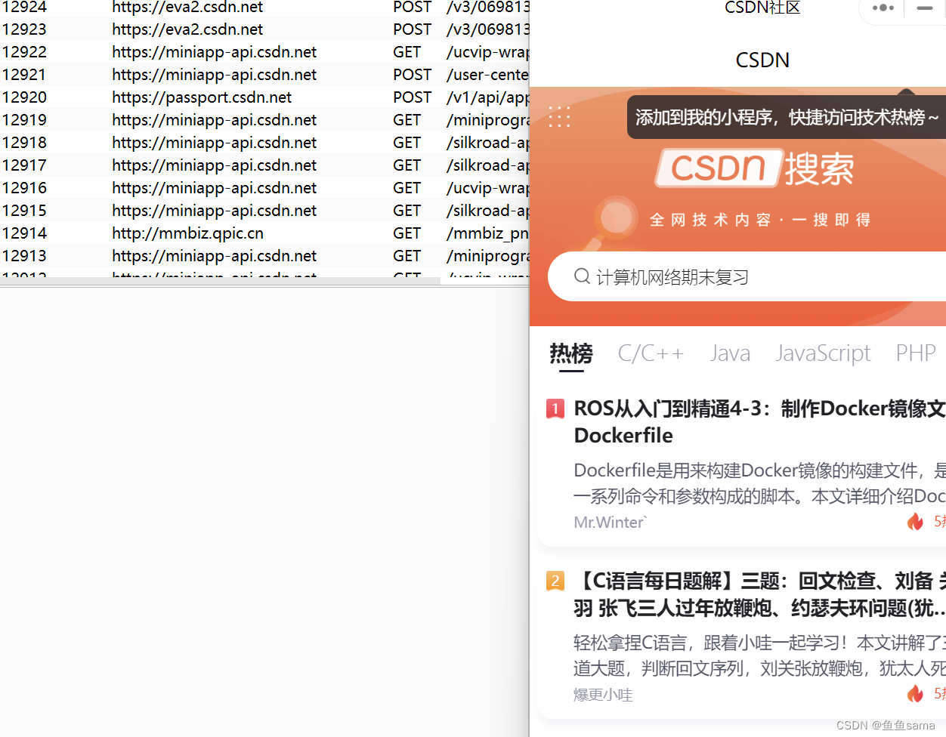Click the /user-cente path cell
This screenshot has width=946, height=737.
[x=488, y=75]
